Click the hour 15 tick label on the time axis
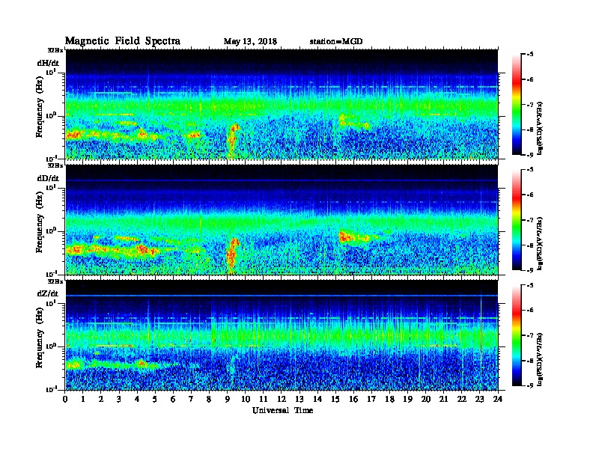 [335, 399]
